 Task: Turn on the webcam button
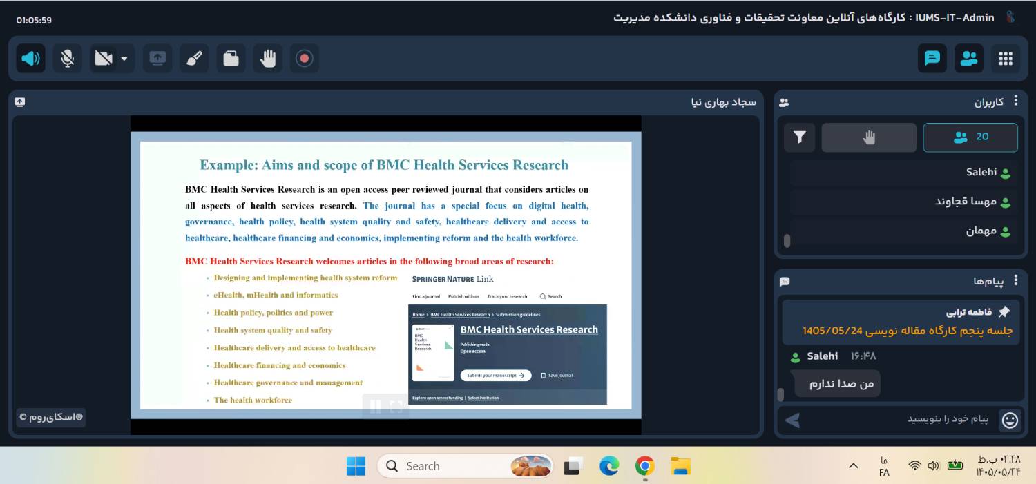[x=104, y=59]
